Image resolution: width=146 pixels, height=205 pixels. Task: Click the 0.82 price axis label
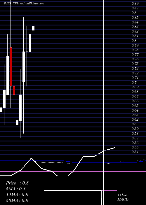click(135, 31)
